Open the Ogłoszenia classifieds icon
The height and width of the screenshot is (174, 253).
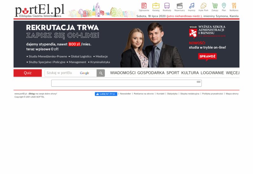[x=144, y=7]
